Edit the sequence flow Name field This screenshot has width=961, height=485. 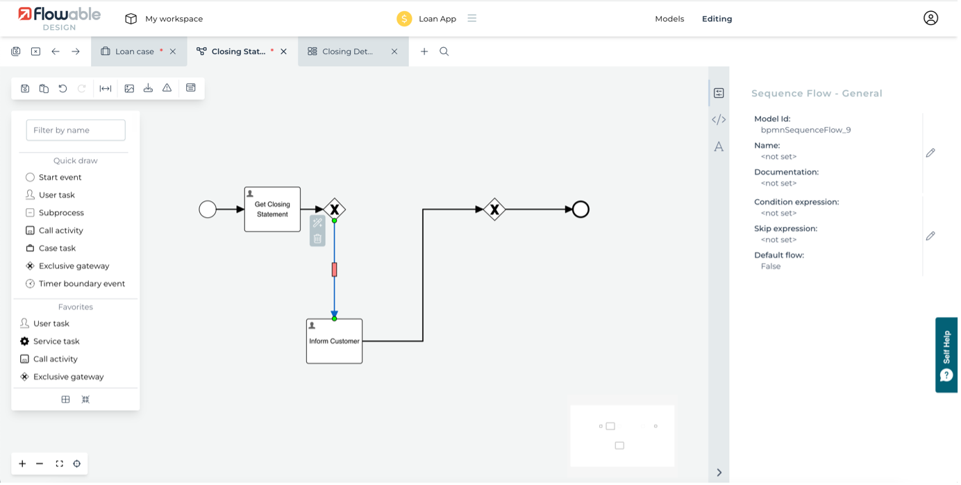930,153
